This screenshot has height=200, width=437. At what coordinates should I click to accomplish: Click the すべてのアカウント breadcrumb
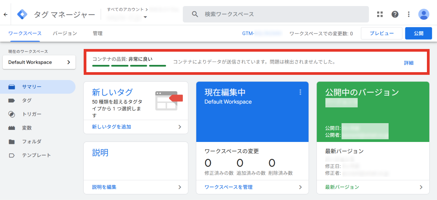(125, 9)
